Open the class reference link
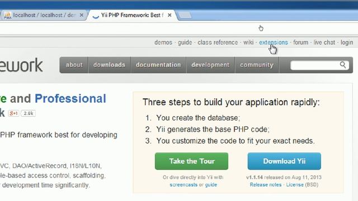 (x=218, y=42)
